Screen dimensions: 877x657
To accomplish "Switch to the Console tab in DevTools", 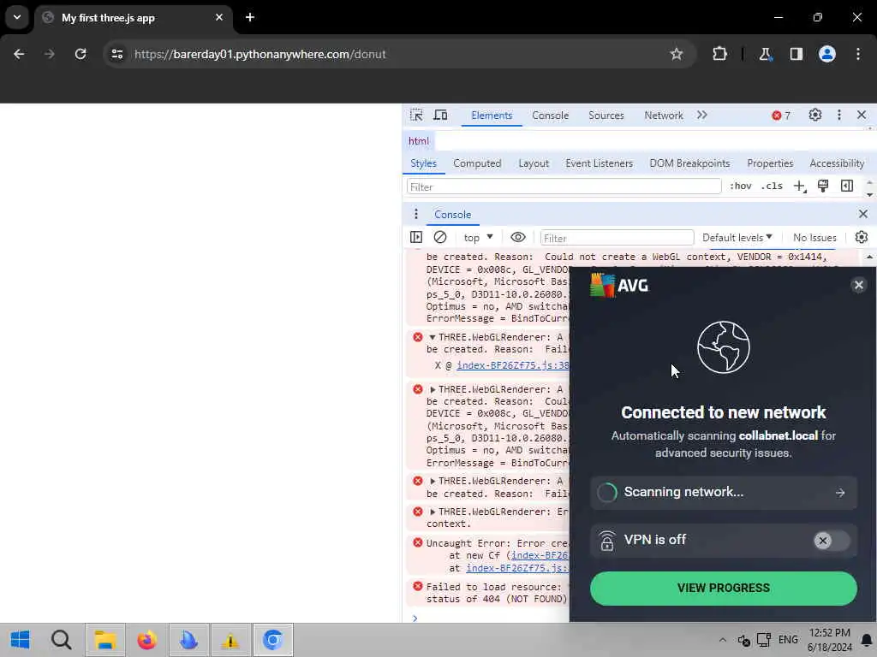I will 551,115.
